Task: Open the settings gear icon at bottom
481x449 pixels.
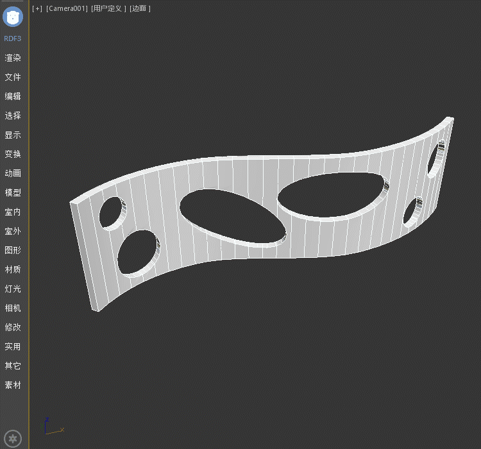Action: point(13,439)
